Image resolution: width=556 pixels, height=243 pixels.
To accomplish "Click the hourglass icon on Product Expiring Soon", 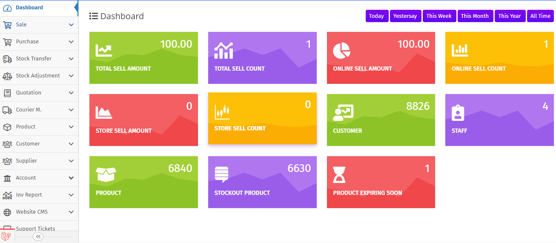I will click(x=339, y=174).
